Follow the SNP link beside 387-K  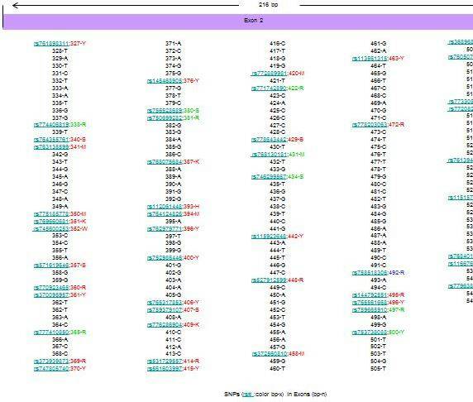click(x=165, y=162)
